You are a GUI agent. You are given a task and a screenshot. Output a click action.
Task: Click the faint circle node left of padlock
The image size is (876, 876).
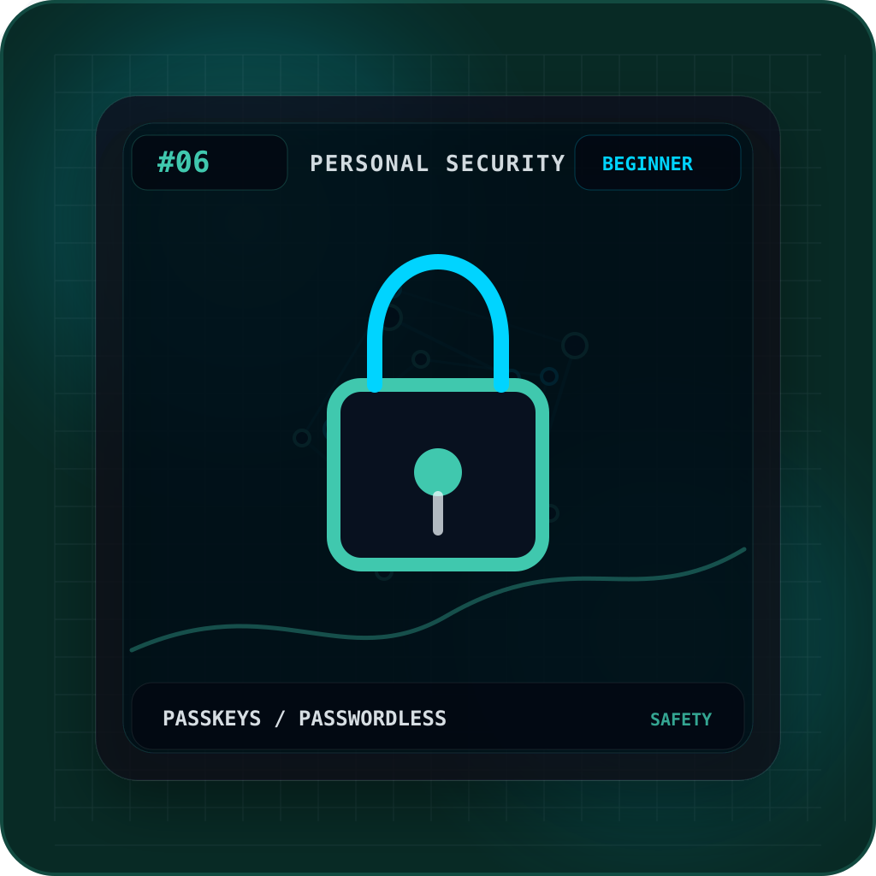tap(302, 437)
